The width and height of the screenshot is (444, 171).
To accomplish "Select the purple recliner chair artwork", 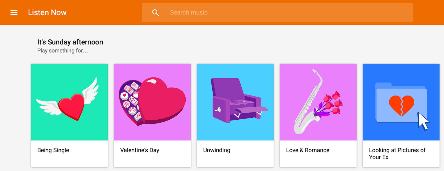I will coord(235,102).
